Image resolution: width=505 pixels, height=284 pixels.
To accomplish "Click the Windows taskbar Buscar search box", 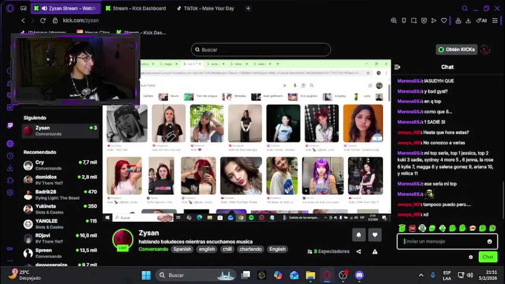I will [196, 275].
